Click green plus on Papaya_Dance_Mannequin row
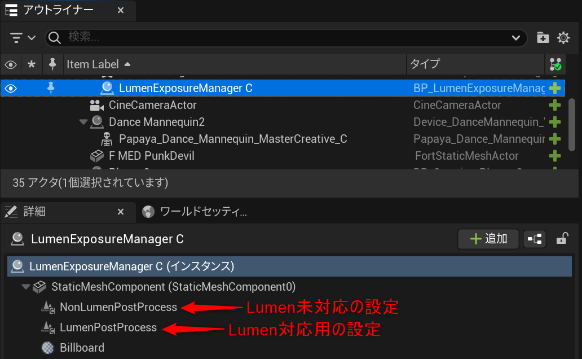The height and width of the screenshot is (359, 582). tap(555, 139)
